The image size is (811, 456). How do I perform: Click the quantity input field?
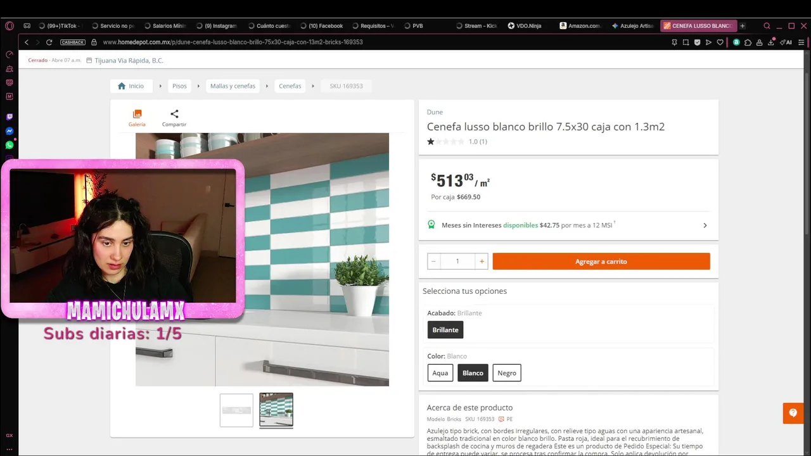[457, 261]
